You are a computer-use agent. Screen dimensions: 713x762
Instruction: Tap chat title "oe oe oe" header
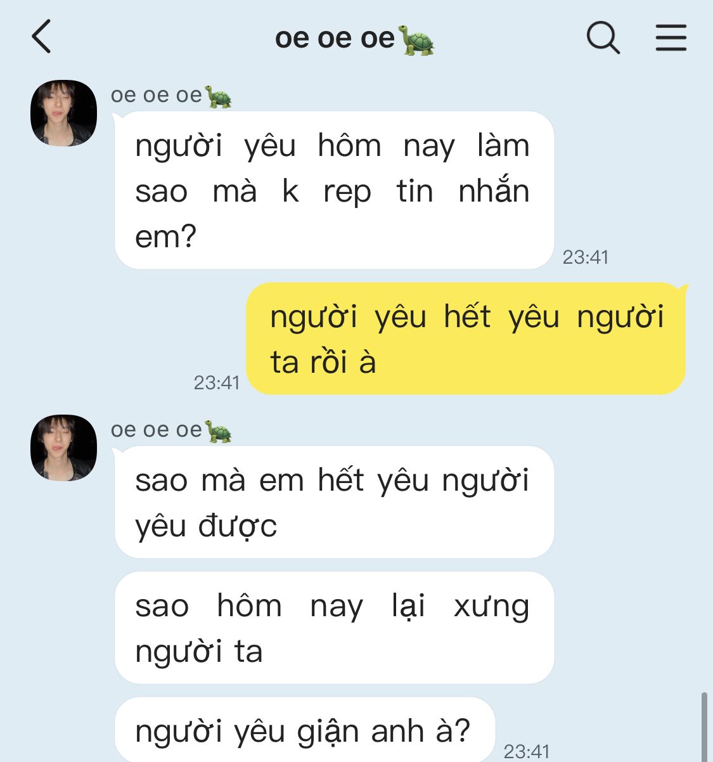[335, 39]
